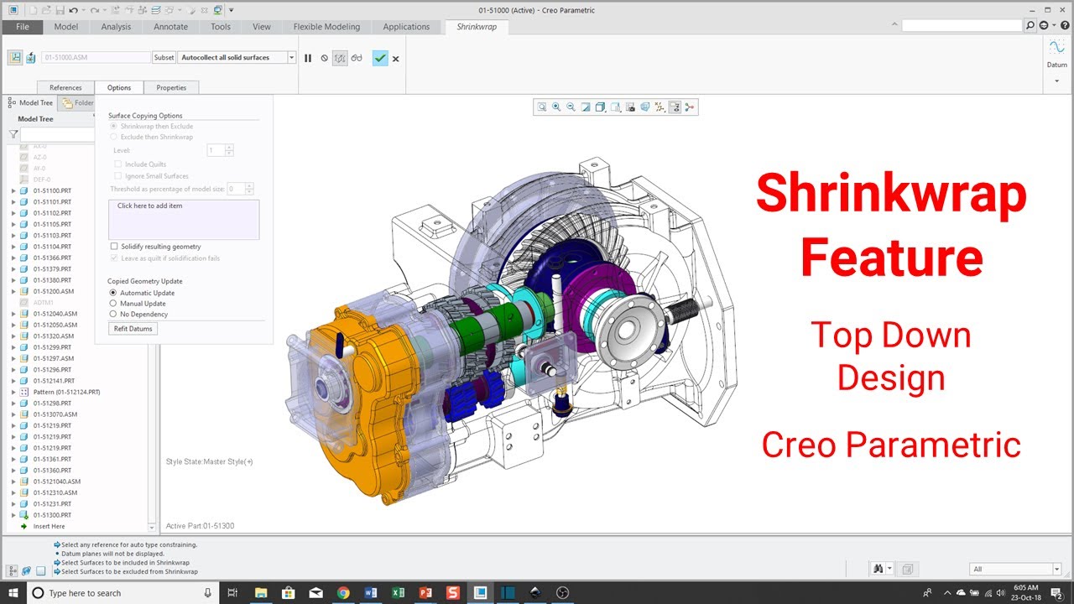Click the Refit Datums button
Screen dimensions: 1074x604
pyautogui.click(x=133, y=329)
